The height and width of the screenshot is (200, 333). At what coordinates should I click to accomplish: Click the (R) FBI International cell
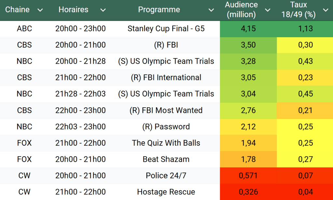tap(166, 78)
